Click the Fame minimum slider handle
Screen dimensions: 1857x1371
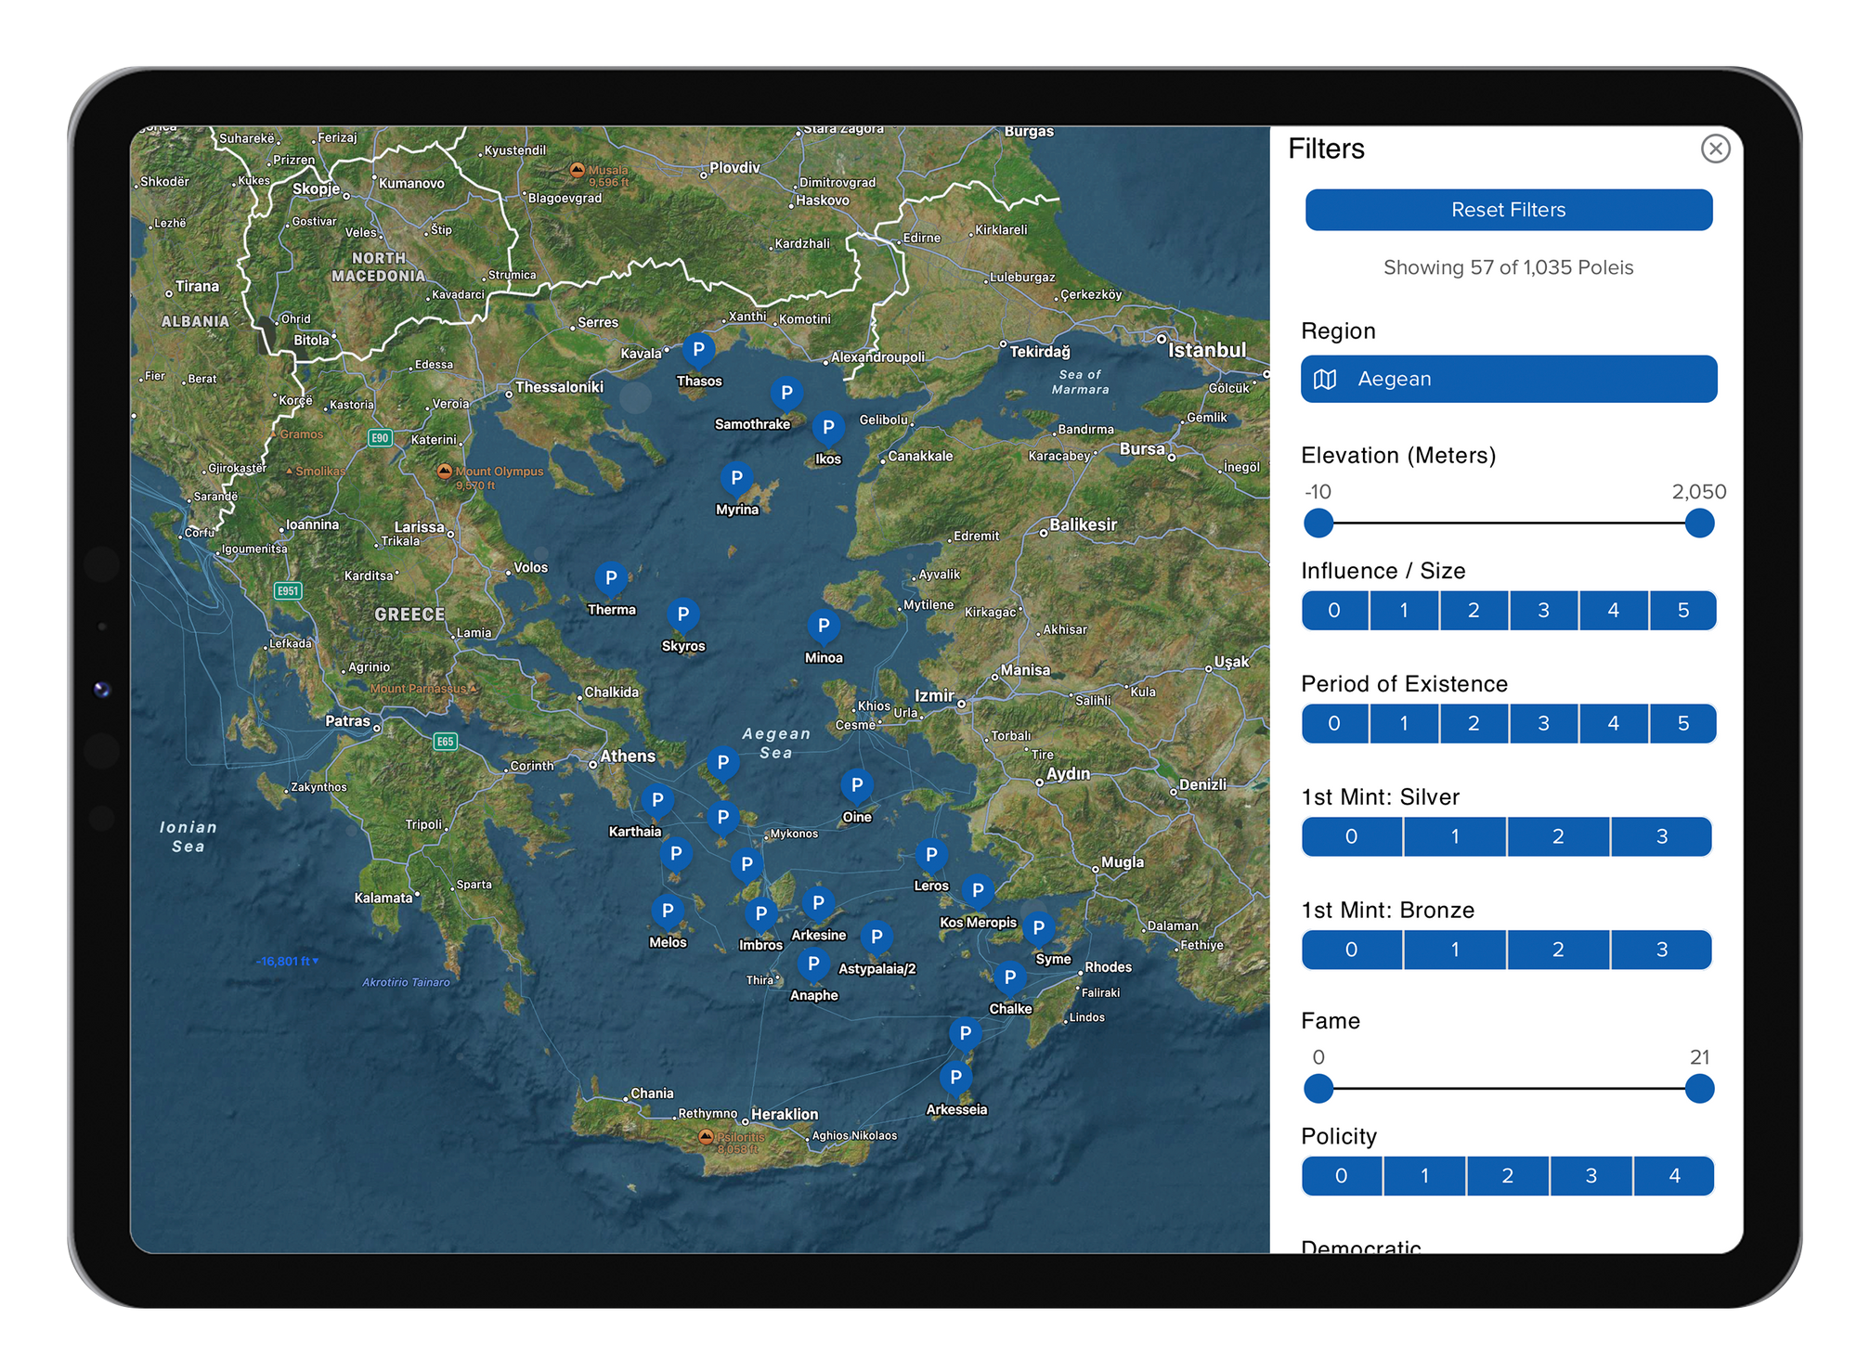[1318, 1089]
